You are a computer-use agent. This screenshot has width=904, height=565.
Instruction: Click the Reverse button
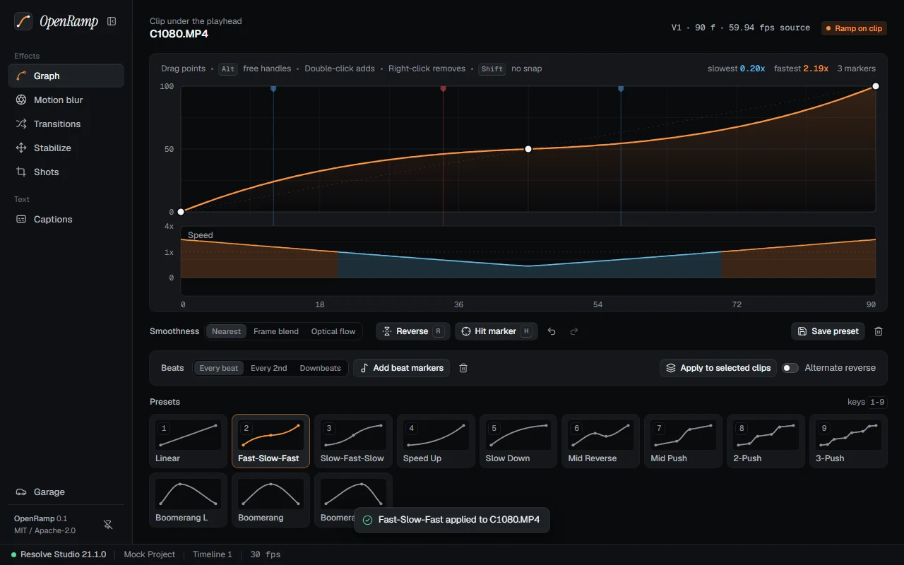413,331
